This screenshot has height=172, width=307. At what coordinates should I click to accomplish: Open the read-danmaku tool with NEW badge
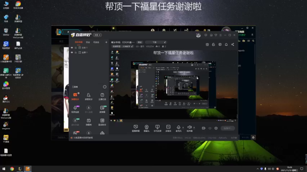click(102, 109)
